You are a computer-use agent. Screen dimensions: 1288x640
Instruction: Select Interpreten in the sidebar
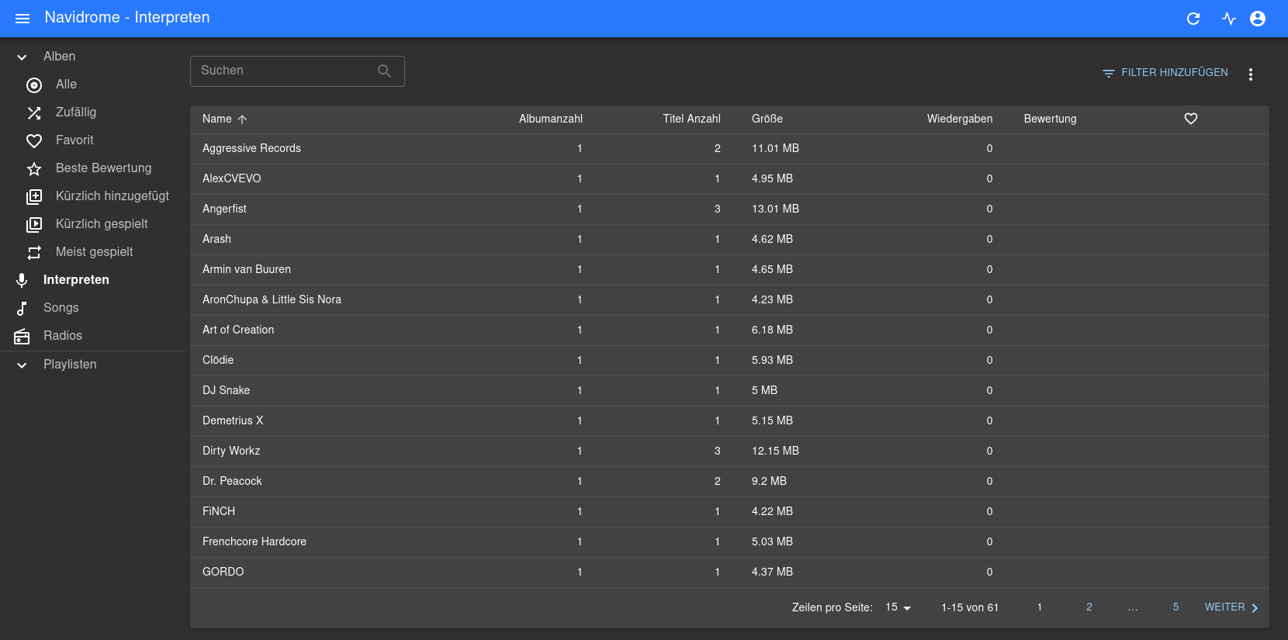pos(93,280)
